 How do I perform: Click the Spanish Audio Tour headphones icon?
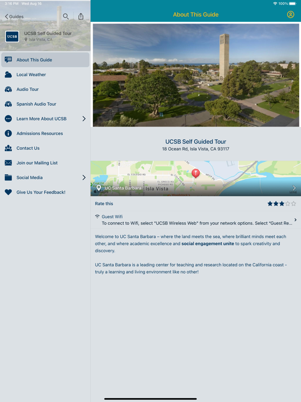coord(8,104)
